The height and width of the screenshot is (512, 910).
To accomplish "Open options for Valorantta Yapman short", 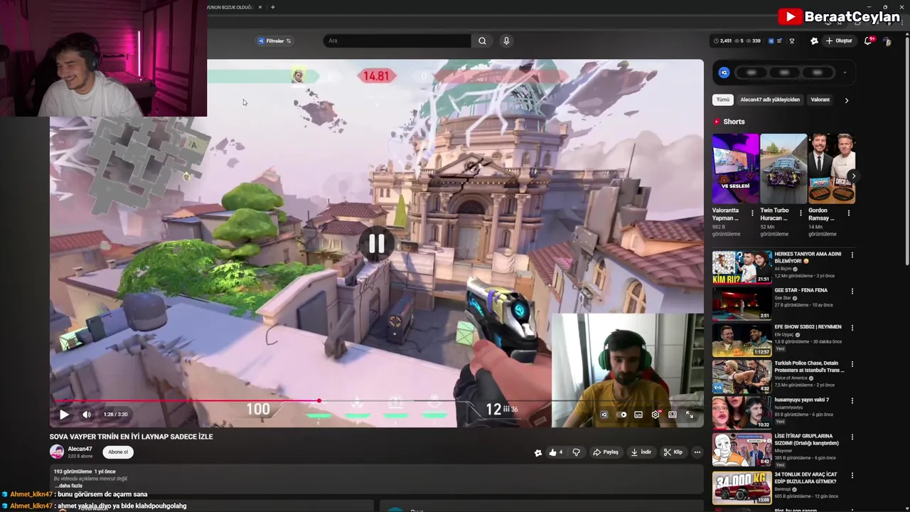I will (752, 213).
